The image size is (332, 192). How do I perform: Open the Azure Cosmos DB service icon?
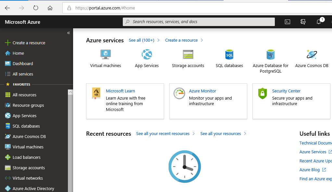coord(312,54)
